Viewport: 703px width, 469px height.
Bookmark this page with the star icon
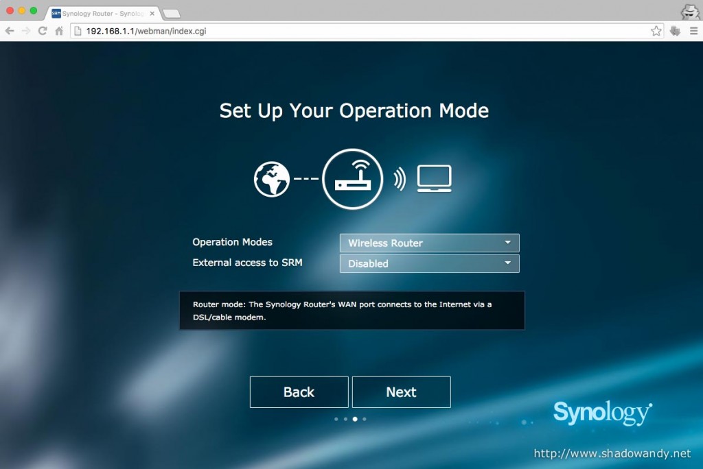656,31
